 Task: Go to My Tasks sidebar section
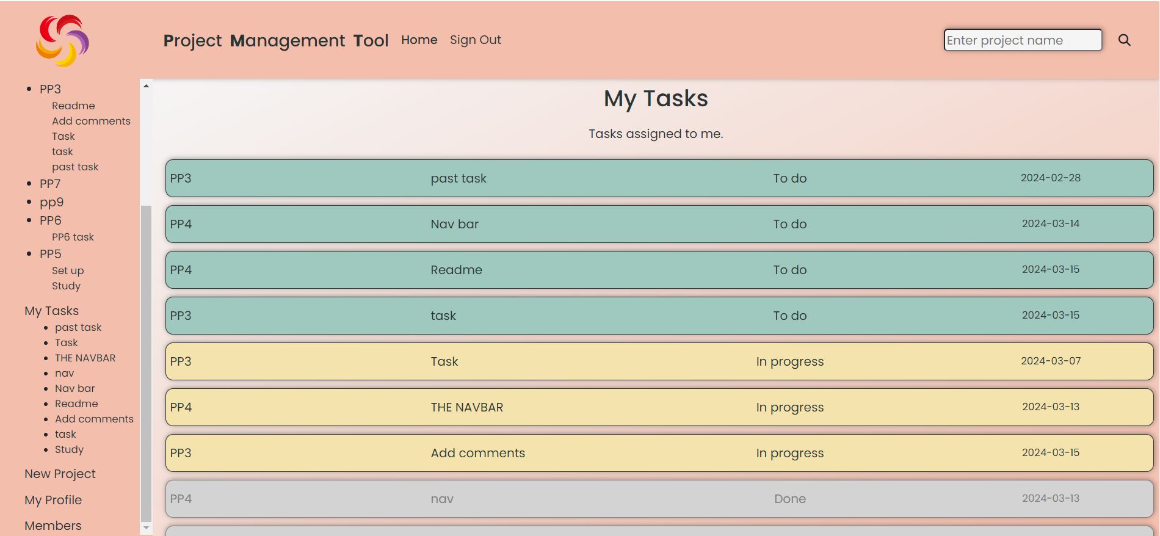tap(51, 311)
